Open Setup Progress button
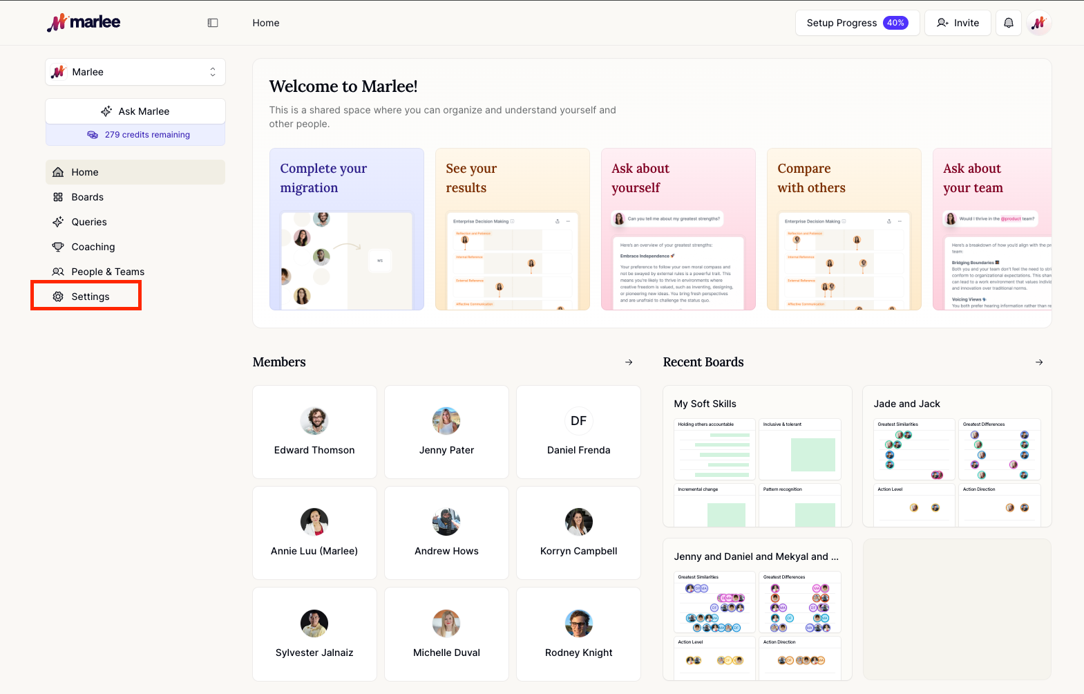The width and height of the screenshot is (1084, 694). 857,23
